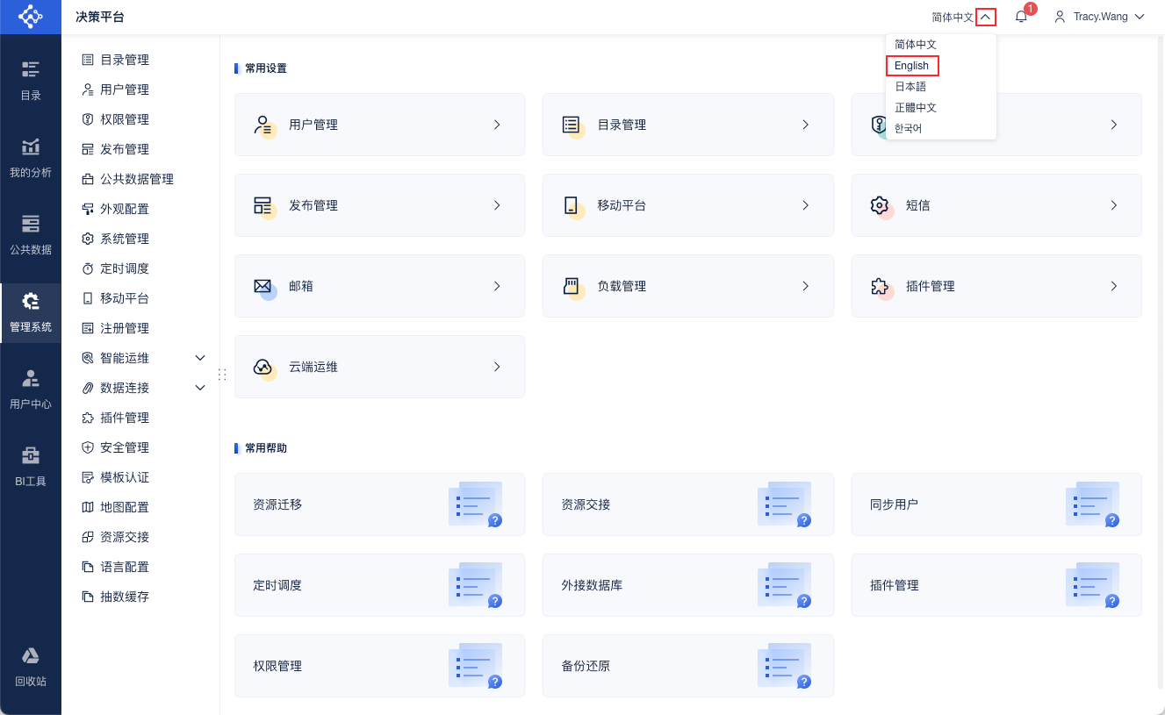Viewport: 1165px width, 715px height.
Task: Click the 外观配置 paint roller icon
Action: [x=88, y=209]
